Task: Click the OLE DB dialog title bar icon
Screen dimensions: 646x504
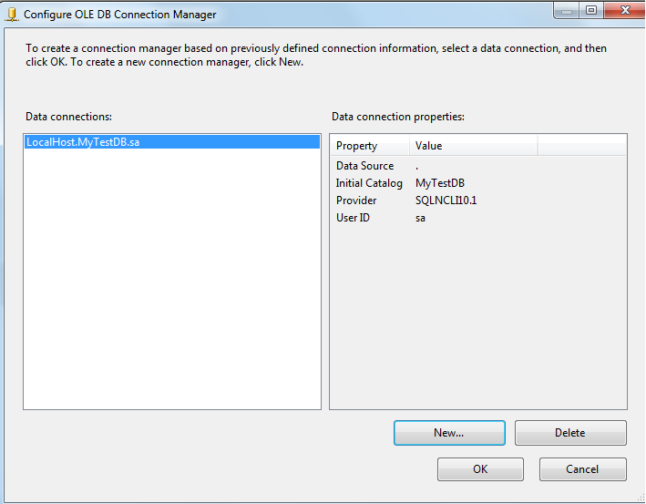Action: 12,15
